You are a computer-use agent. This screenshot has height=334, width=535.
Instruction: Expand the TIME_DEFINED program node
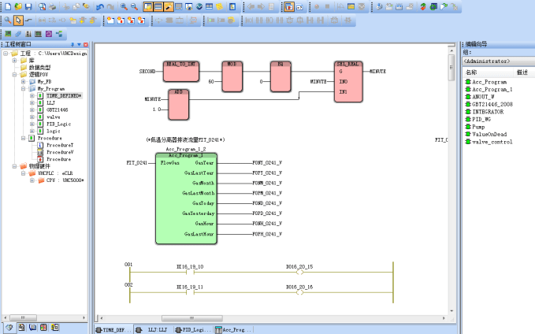[32, 95]
